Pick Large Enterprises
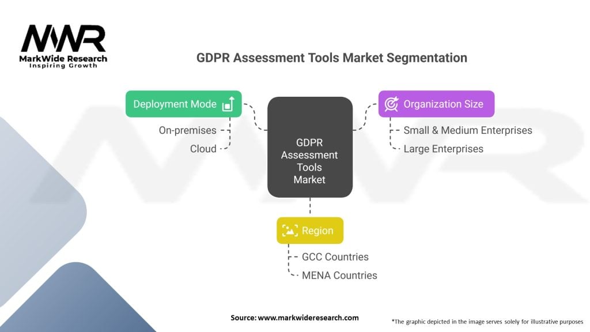Screen dimensions: 590x332 443,149
